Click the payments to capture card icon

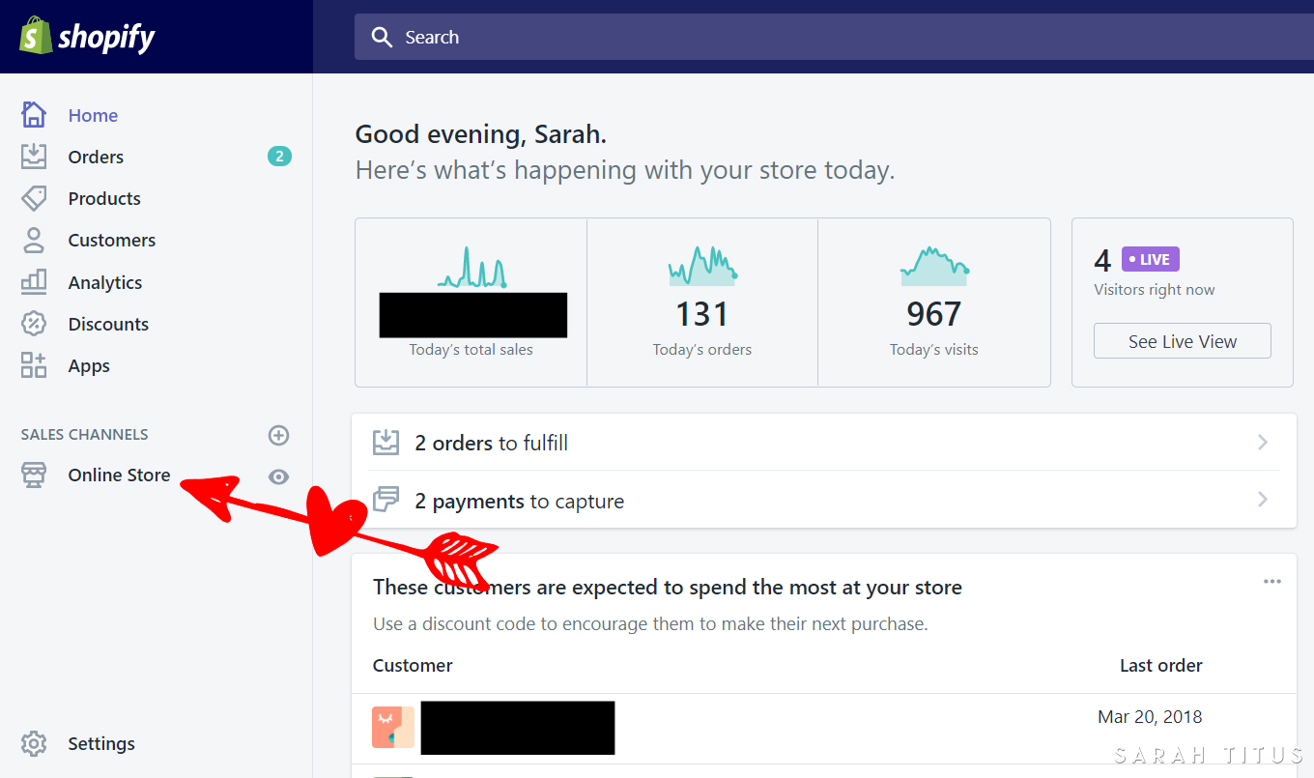click(x=386, y=500)
